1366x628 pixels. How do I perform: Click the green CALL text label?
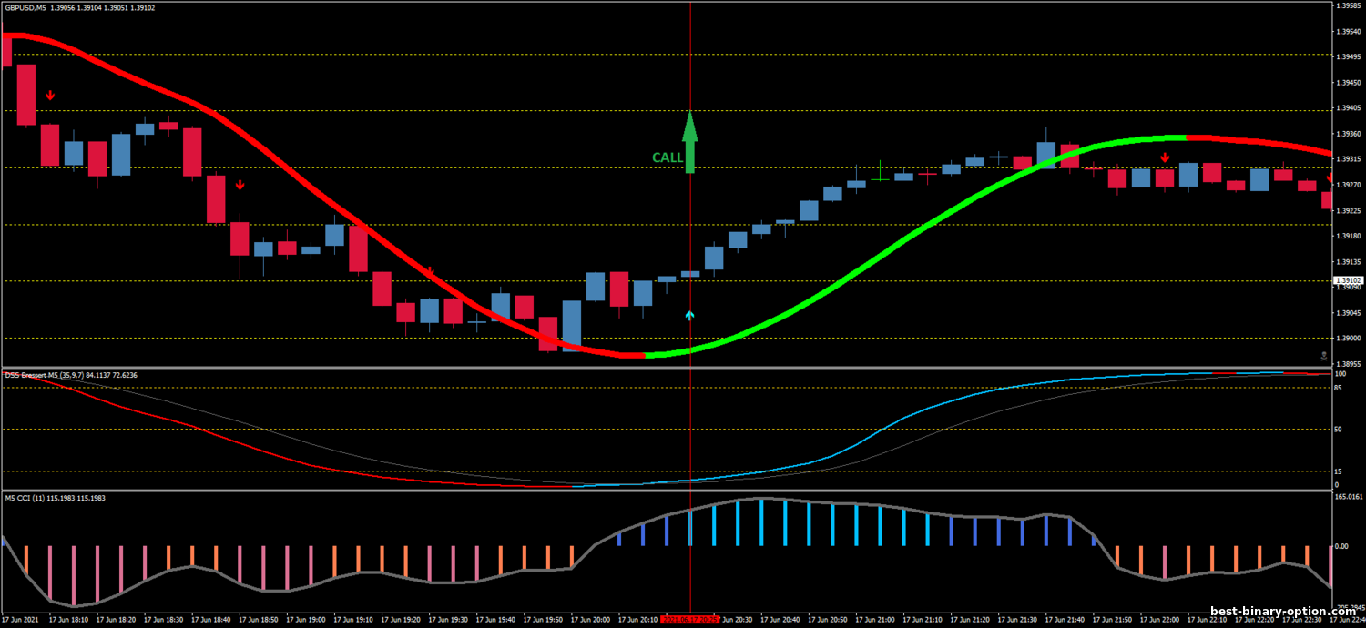[x=667, y=157]
